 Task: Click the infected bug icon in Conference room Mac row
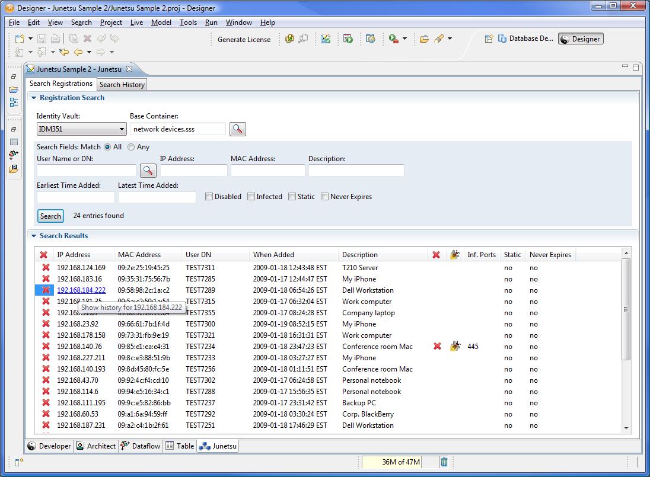(x=455, y=347)
